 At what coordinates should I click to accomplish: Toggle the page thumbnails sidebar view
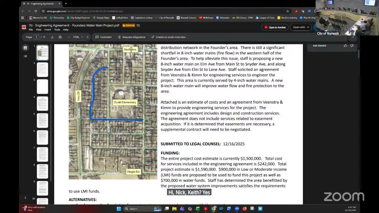click(x=25, y=48)
